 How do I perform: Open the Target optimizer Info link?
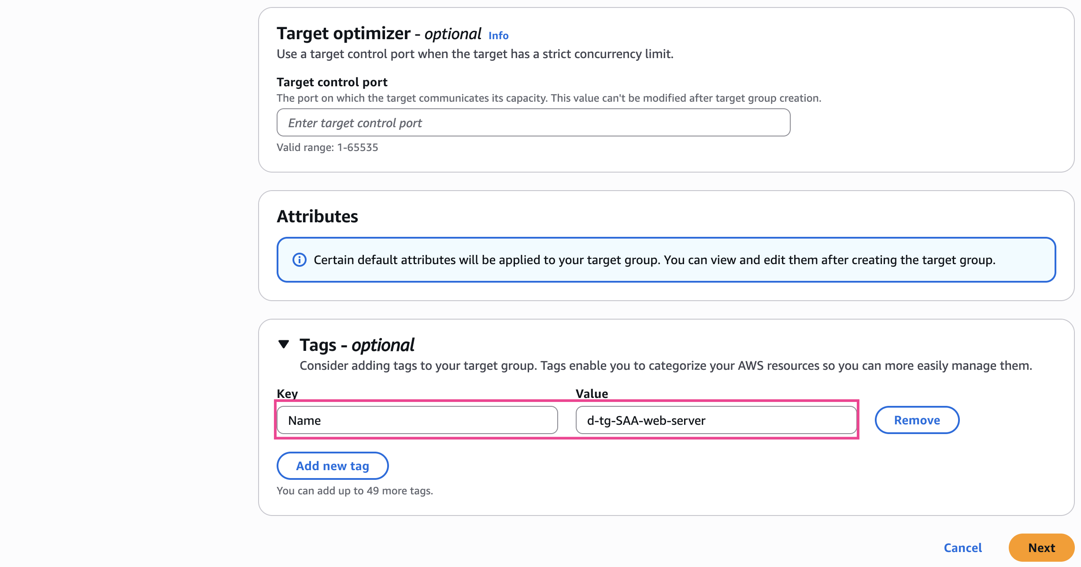pos(498,36)
